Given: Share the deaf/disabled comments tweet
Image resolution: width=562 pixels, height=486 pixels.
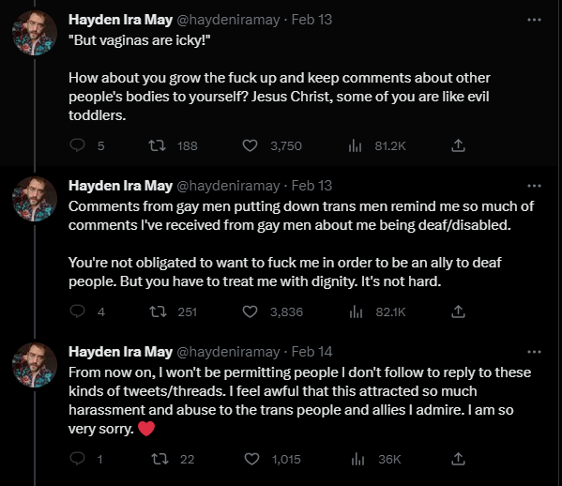Looking at the screenshot, I should coord(458,311).
